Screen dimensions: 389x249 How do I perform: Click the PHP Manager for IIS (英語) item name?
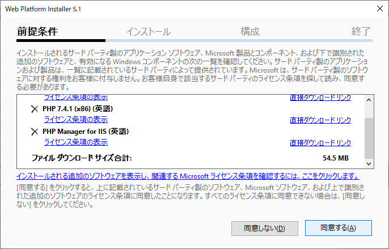point(86,132)
